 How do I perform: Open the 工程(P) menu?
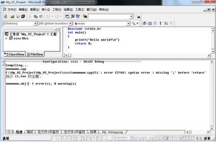coord(57,10)
